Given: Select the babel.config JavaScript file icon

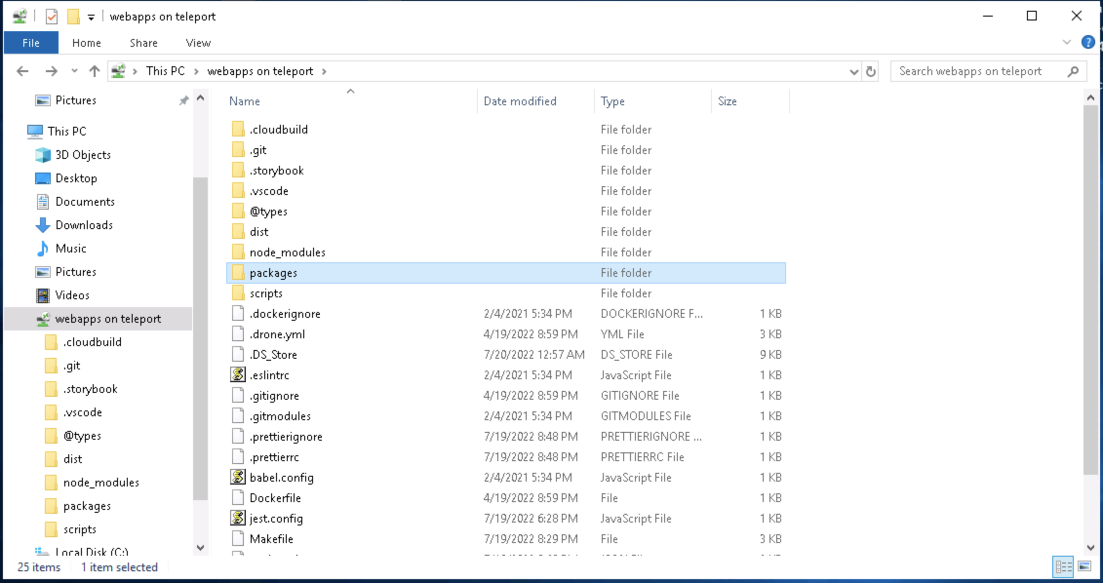Looking at the screenshot, I should tap(238, 477).
